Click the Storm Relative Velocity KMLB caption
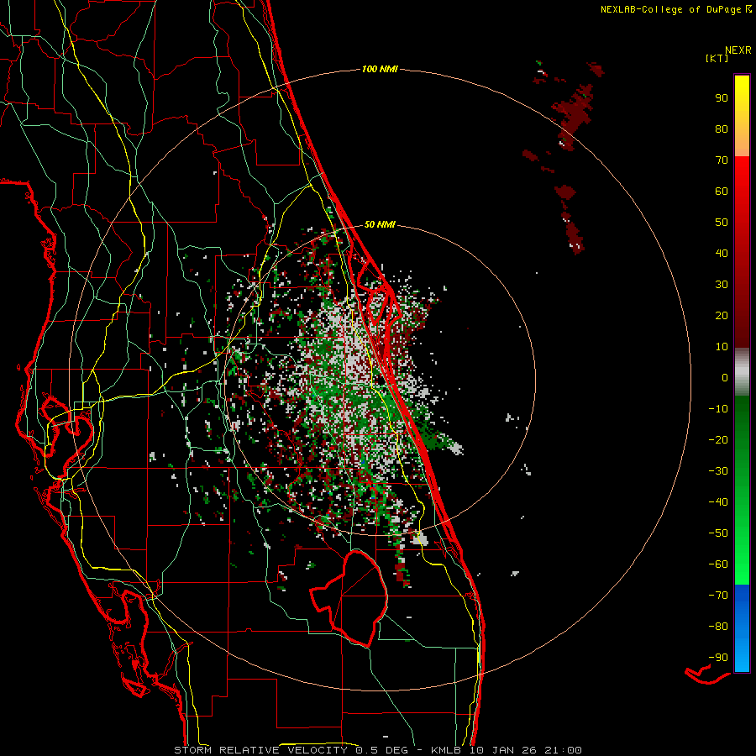The height and width of the screenshot is (756, 756). [x=377, y=750]
